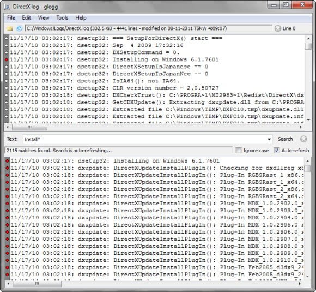Unmark the red bullet on 'Installing on Windows' upper line
This screenshot has height=292, width=316.
point(7,59)
